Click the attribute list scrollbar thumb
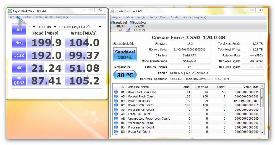 pyautogui.click(x=262, y=97)
